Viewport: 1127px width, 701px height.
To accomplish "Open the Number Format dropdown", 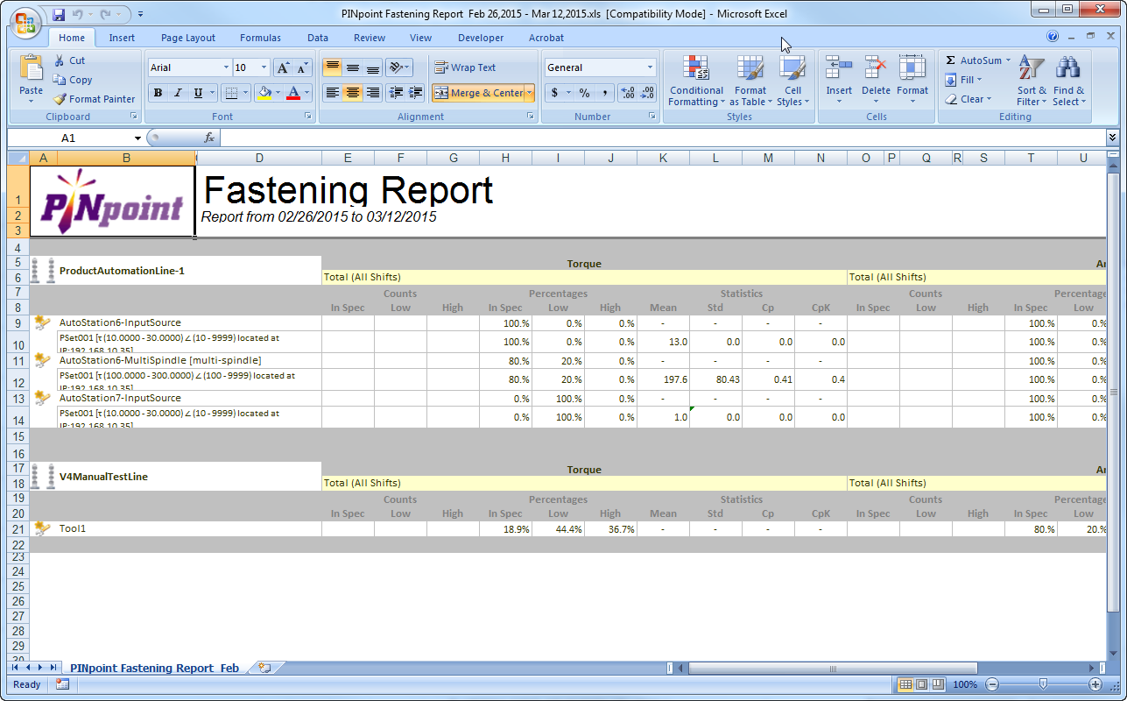I will click(651, 67).
